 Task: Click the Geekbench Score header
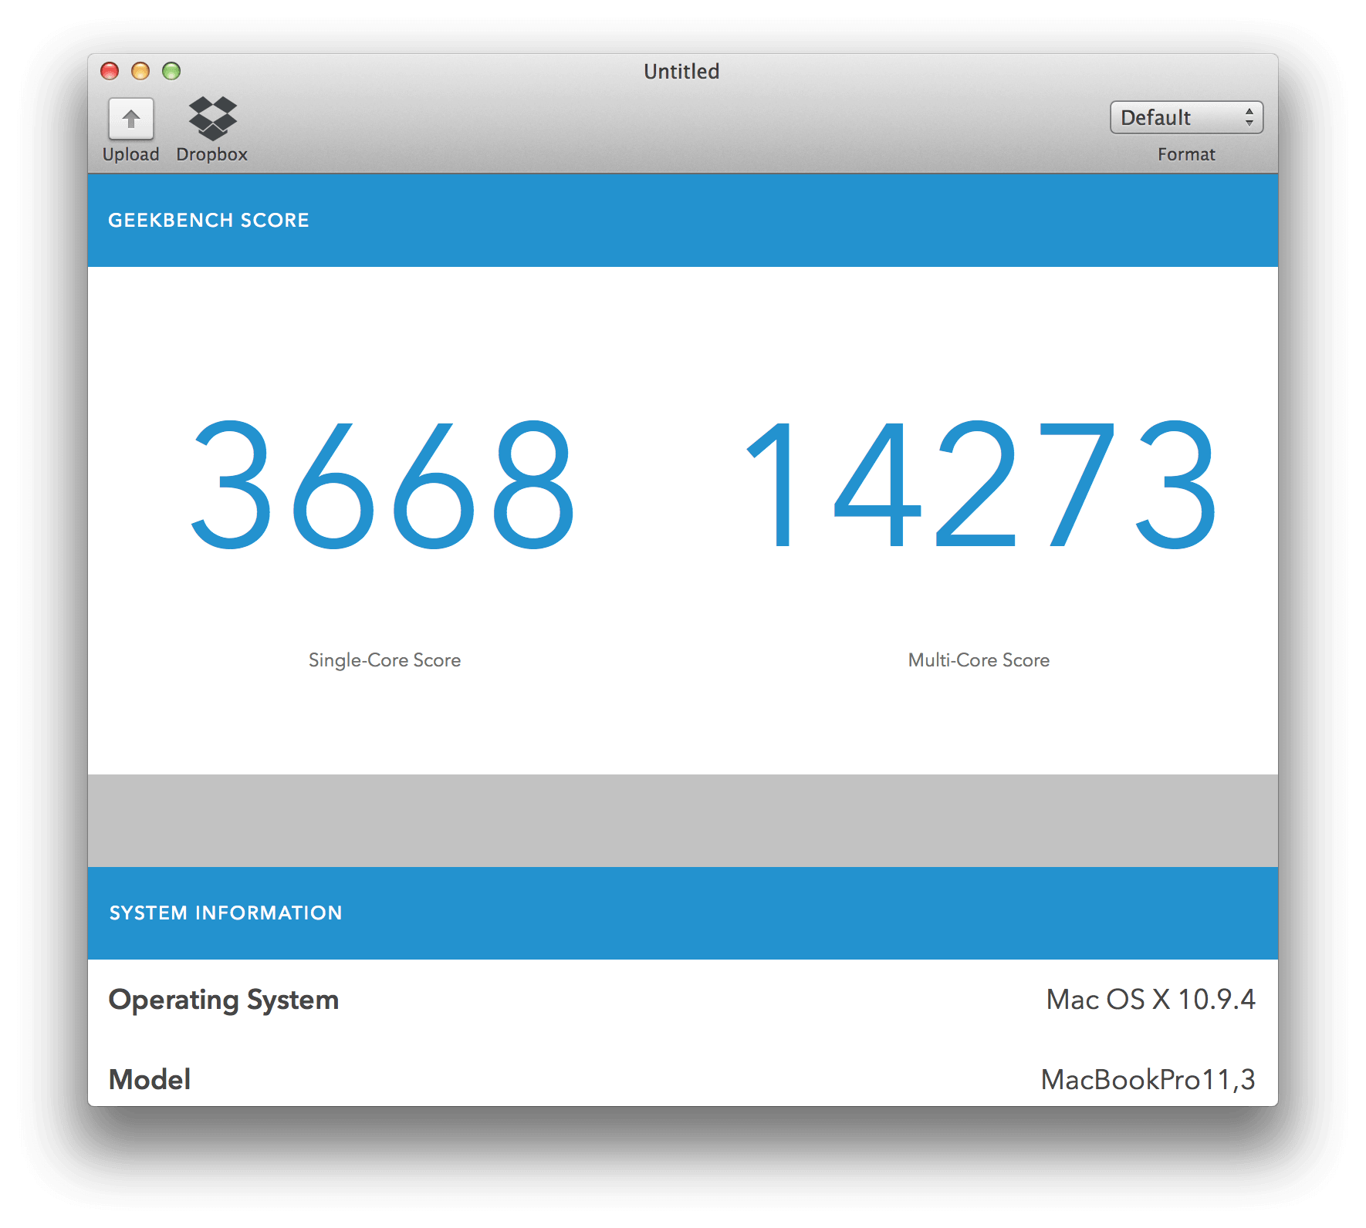pyautogui.click(x=208, y=221)
